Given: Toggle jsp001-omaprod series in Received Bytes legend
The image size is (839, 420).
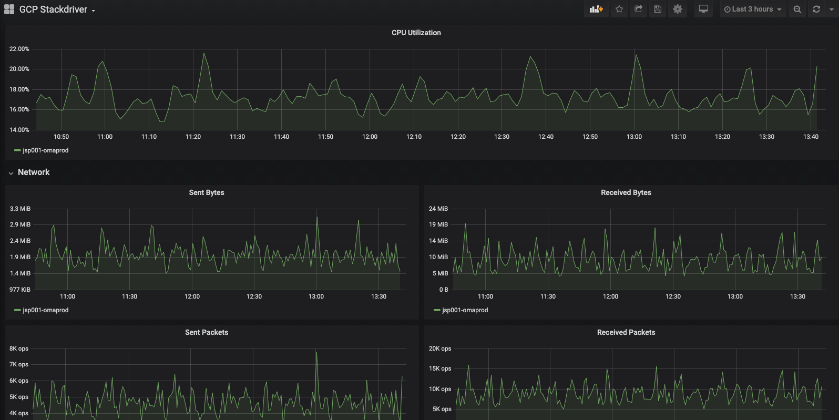Looking at the screenshot, I should (461, 310).
